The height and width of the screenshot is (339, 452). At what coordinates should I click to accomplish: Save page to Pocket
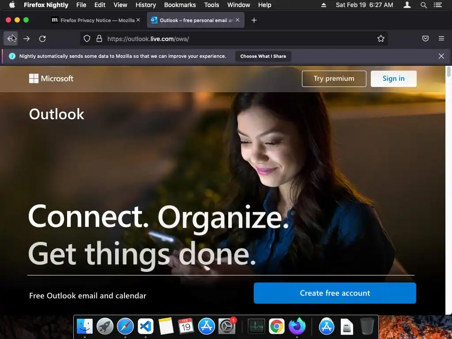(x=426, y=38)
